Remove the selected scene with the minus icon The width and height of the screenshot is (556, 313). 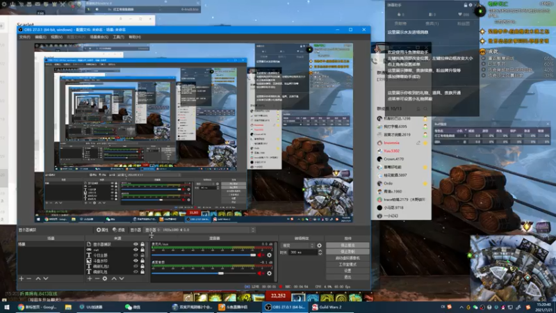29,279
